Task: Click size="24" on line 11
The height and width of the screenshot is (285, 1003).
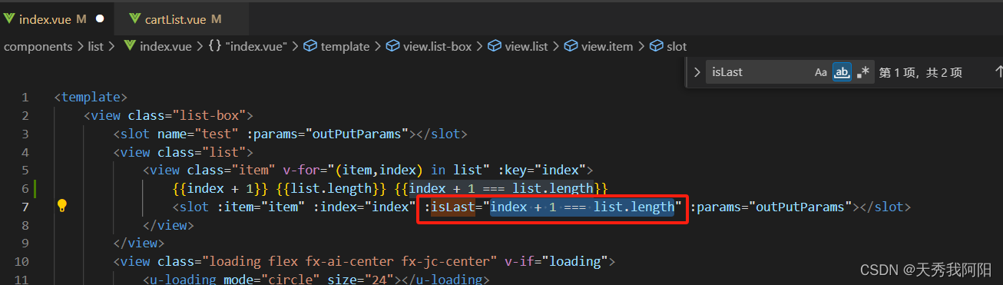Action: pyautogui.click(x=365, y=280)
